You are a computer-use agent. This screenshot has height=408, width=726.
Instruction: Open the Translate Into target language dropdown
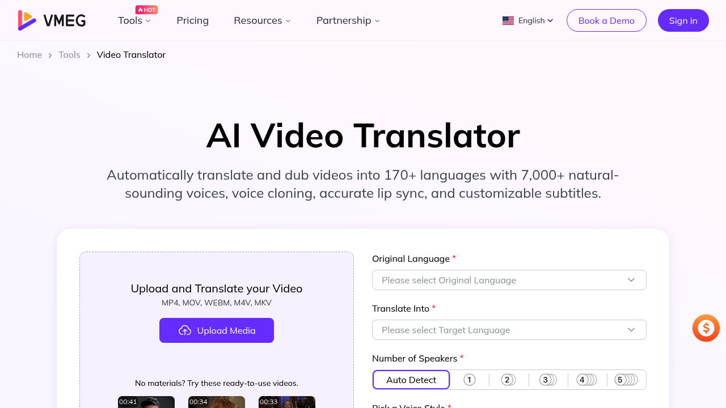click(509, 329)
